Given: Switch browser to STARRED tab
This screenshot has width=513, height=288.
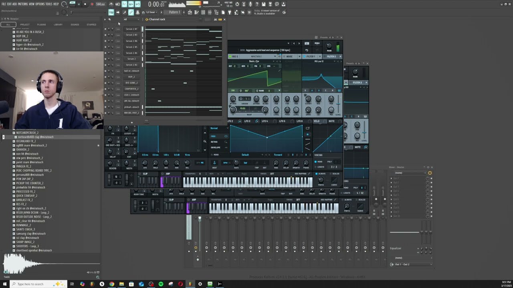Looking at the screenshot, I should pyautogui.click(x=91, y=24).
